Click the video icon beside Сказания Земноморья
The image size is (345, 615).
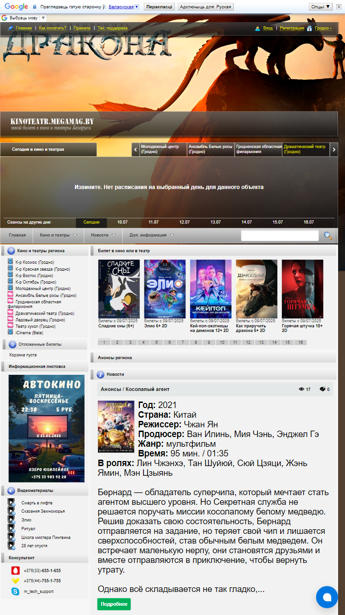point(11,511)
